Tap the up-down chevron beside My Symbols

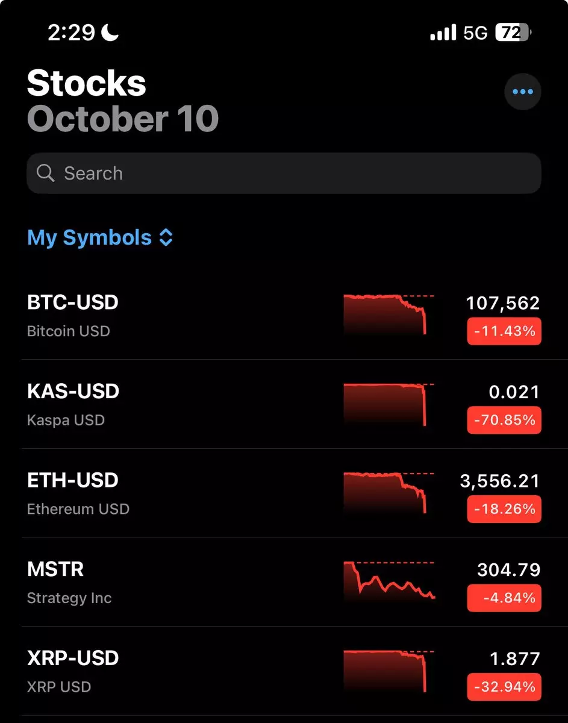(x=166, y=237)
